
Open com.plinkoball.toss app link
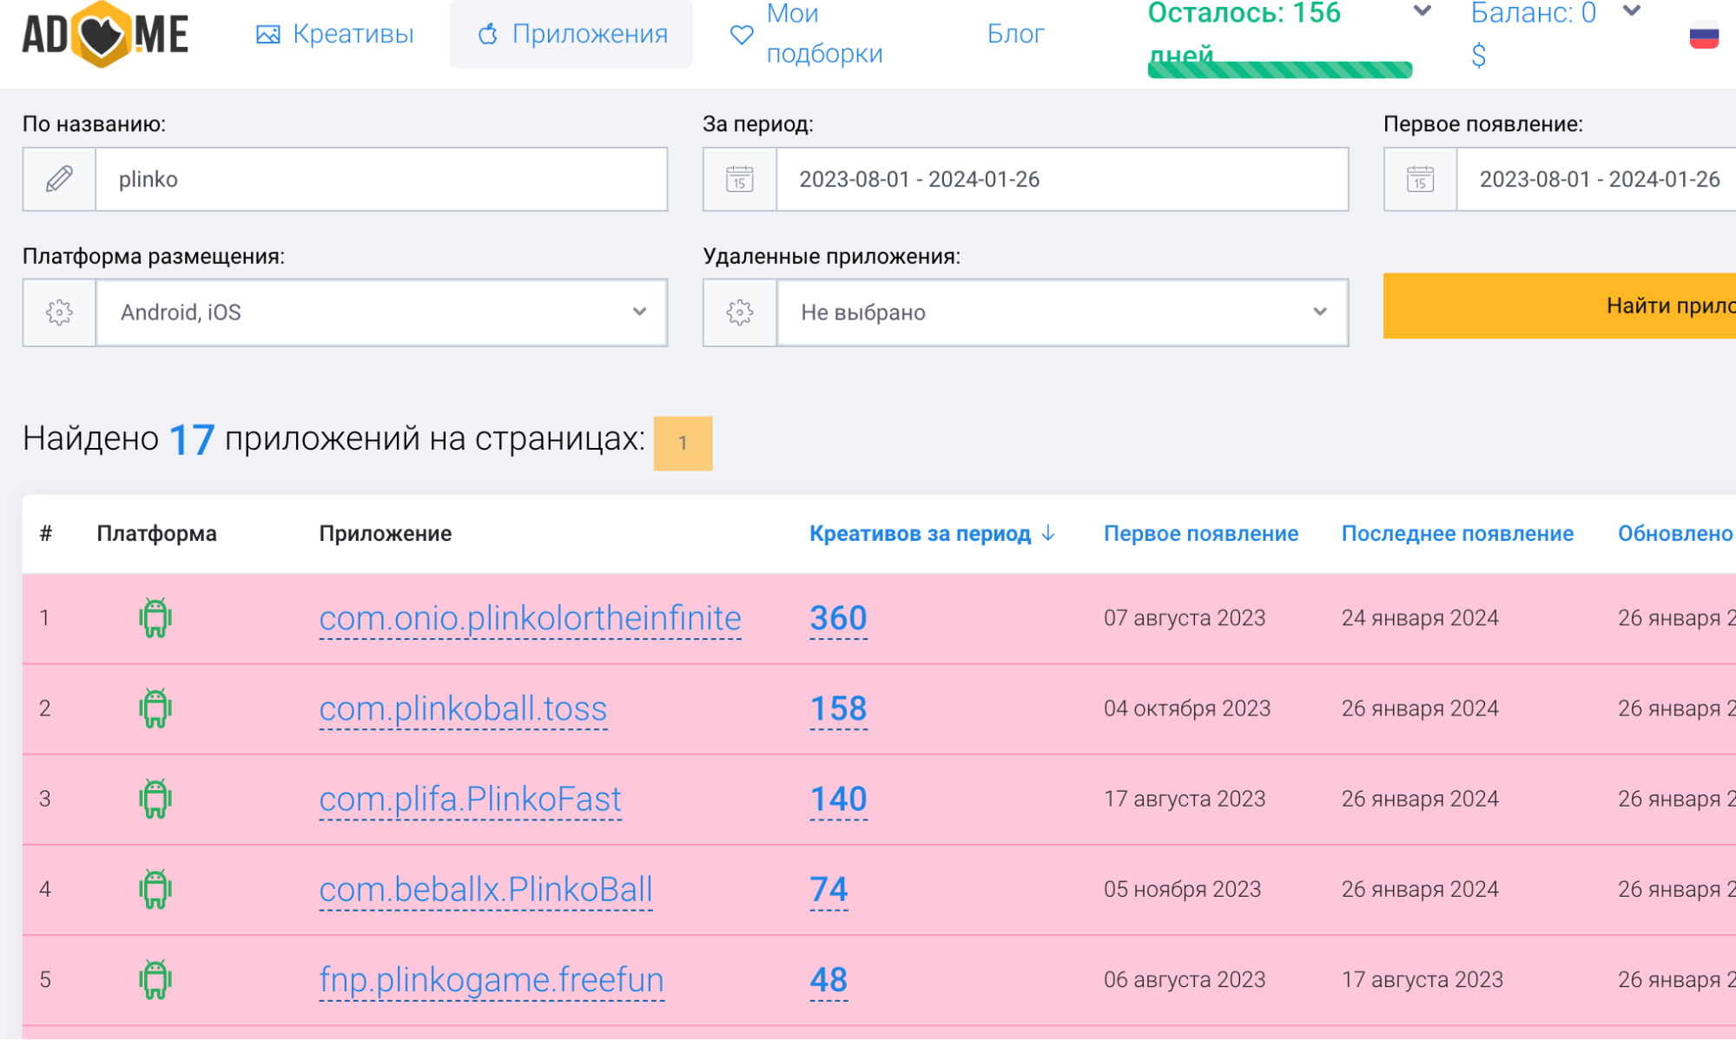point(463,708)
